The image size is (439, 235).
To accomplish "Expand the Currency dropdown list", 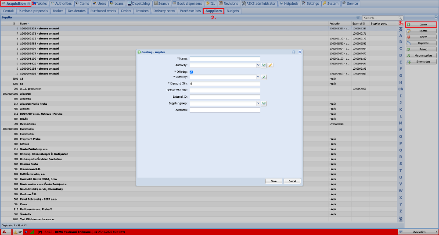I will (259, 77).
